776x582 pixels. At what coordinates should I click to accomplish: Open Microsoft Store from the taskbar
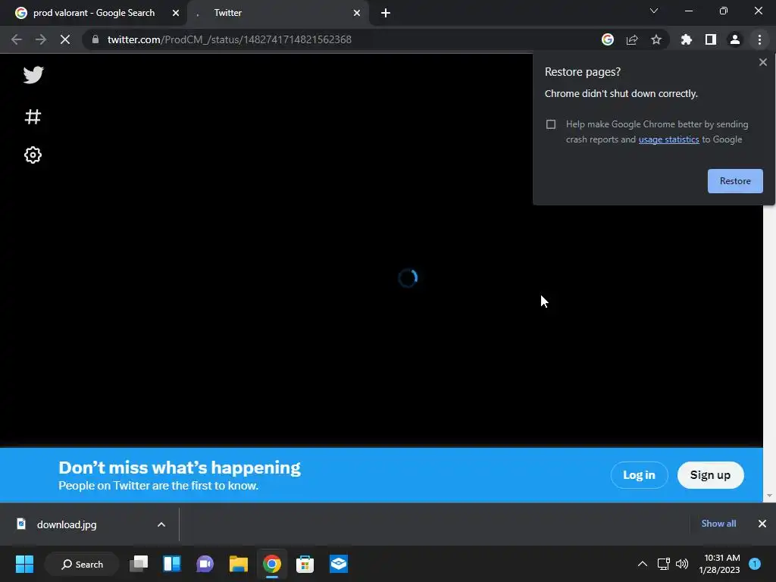305,564
